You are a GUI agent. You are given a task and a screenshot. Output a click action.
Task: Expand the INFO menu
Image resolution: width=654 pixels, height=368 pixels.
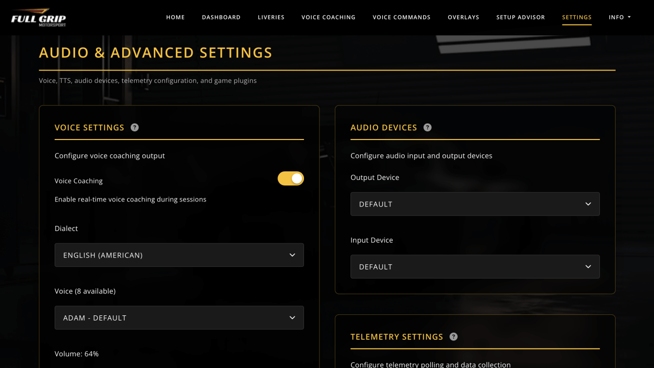click(x=619, y=17)
